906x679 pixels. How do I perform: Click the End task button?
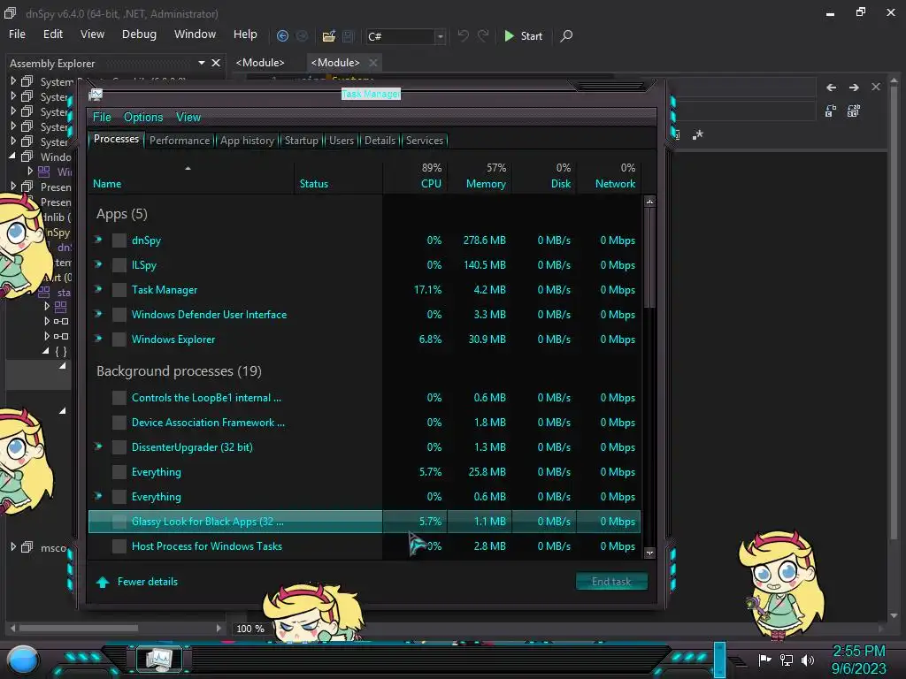[611, 582]
